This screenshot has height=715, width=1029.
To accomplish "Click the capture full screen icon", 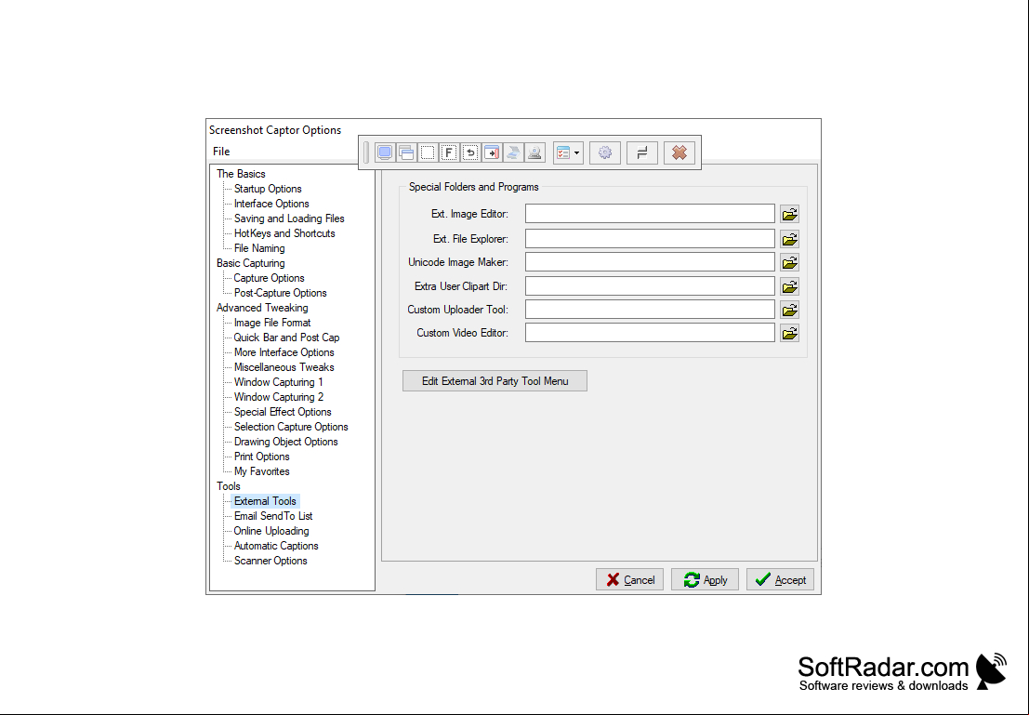I will [385, 153].
